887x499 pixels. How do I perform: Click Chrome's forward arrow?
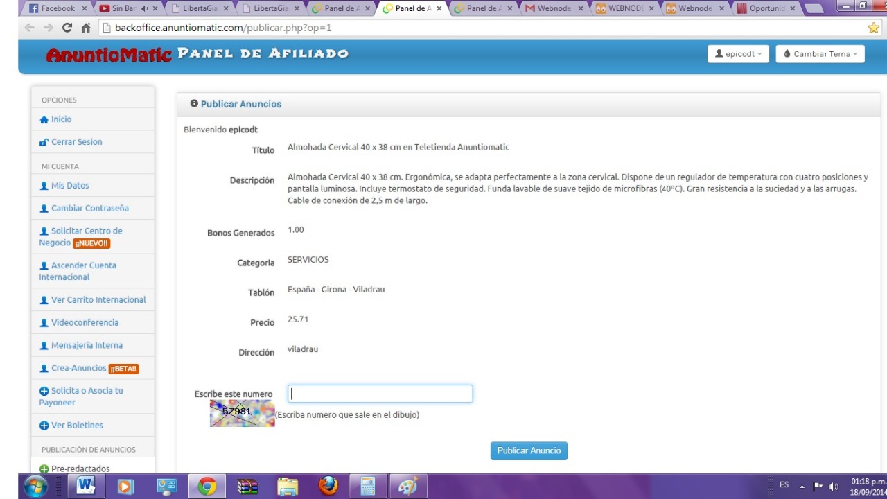click(x=48, y=28)
